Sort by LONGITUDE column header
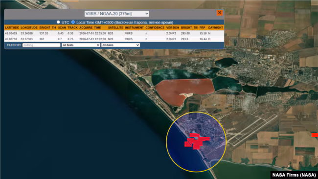 pyautogui.click(x=29, y=27)
